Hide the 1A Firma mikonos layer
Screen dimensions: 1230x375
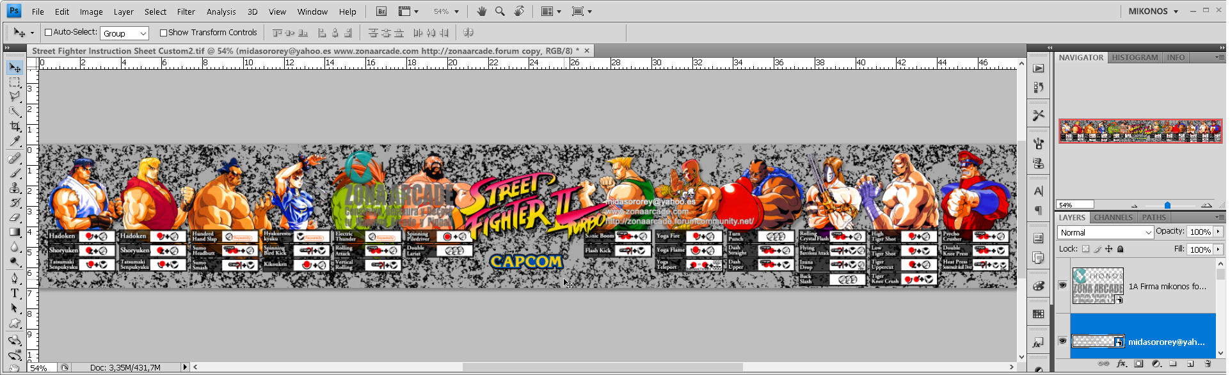(x=1063, y=285)
